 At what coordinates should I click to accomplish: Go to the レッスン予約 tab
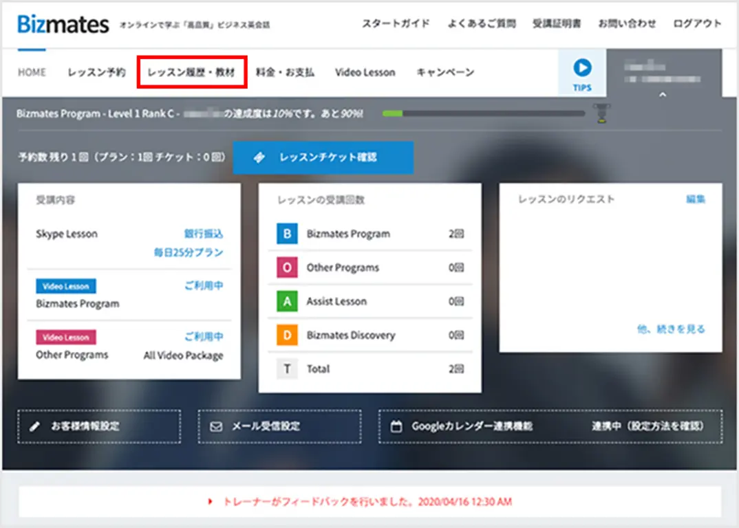click(96, 72)
